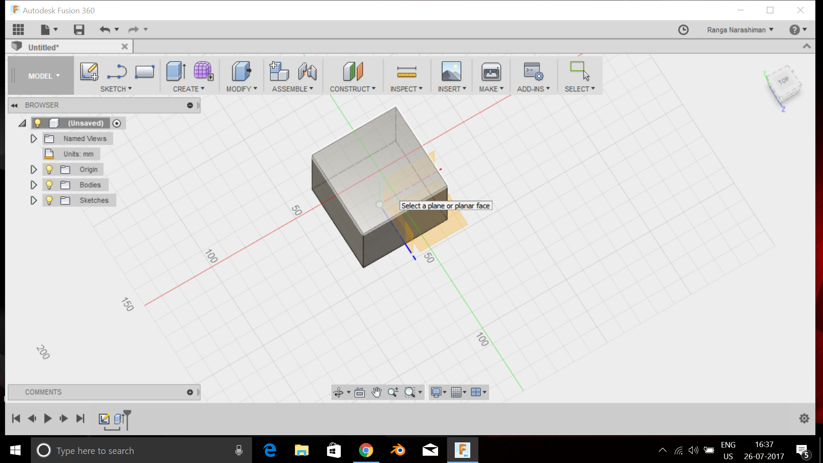Open the SKETCH menu
Viewport: 823px width, 463px height.
116,89
